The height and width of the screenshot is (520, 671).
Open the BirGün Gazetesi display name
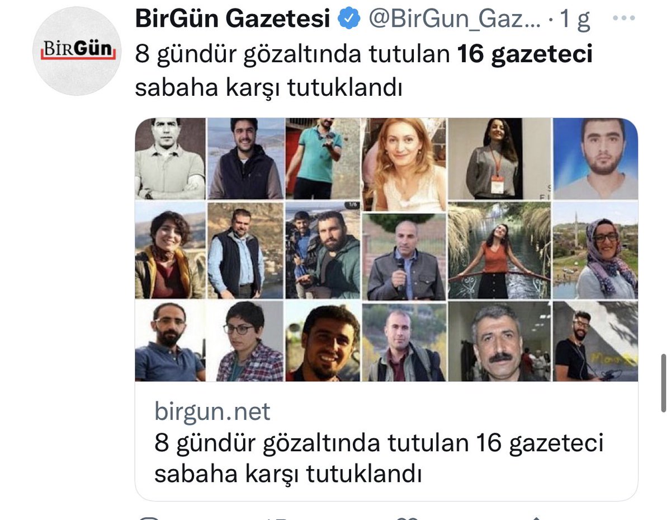[233, 20]
